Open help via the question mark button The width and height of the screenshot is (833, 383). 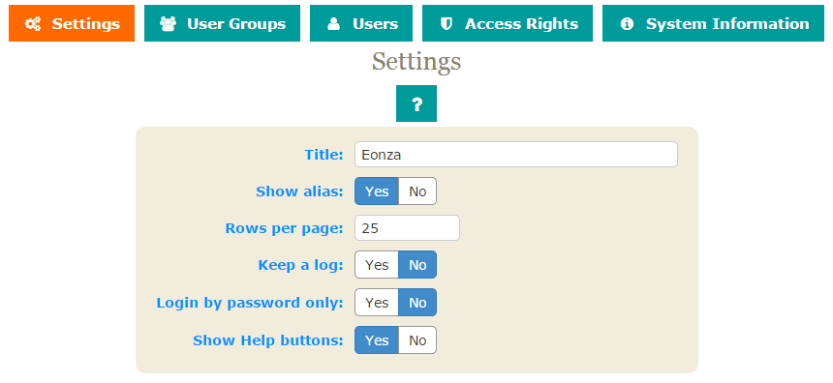(416, 103)
